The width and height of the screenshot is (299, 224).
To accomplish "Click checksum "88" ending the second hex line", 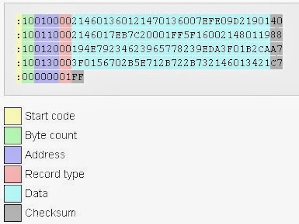I will [x=277, y=35].
